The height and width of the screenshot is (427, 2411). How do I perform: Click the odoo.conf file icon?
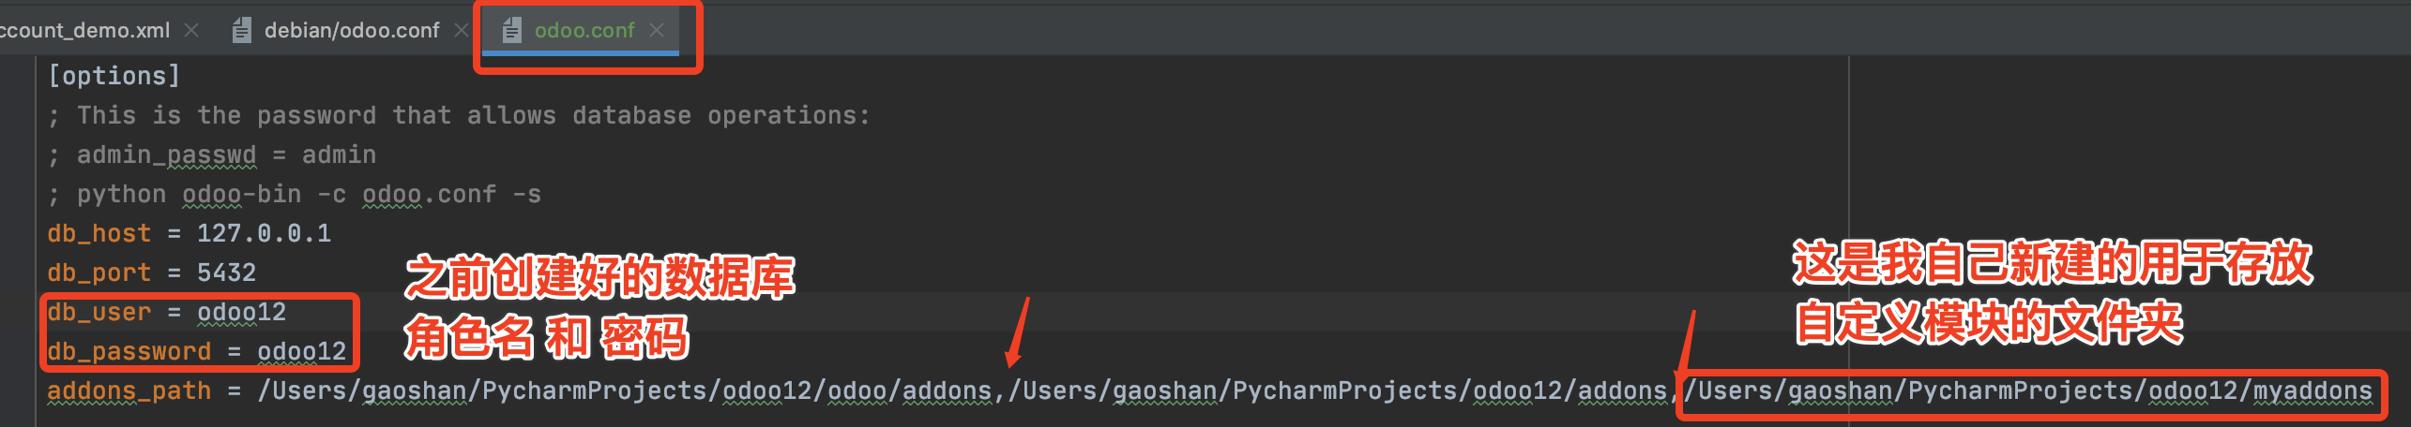[511, 31]
